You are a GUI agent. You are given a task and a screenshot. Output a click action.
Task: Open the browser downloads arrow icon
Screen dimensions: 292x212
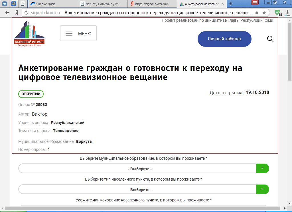(287, 13)
